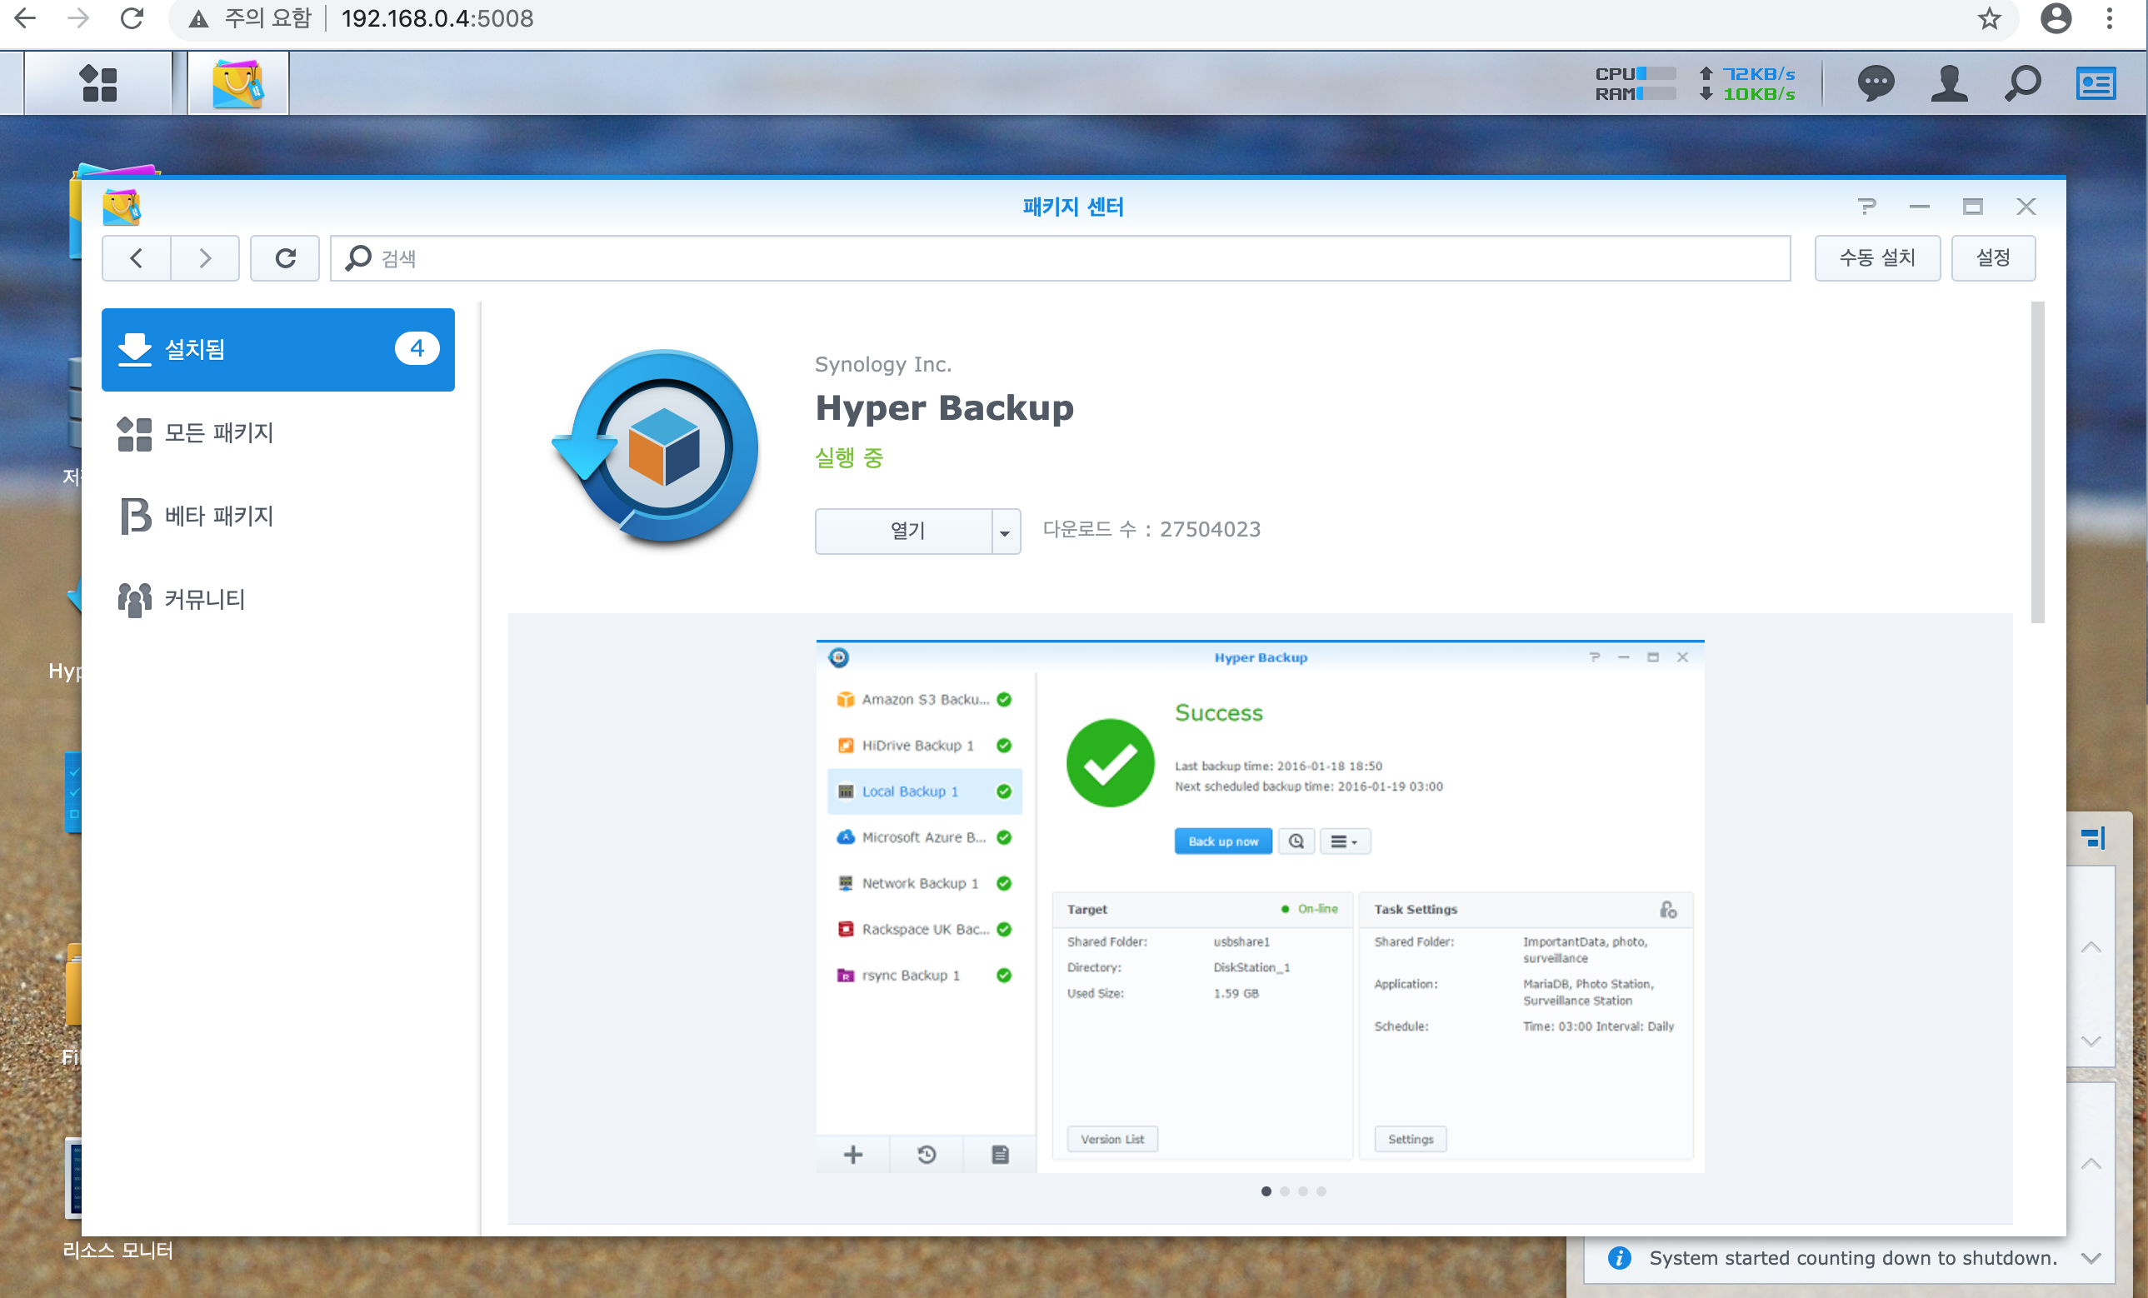The image size is (2148, 1298).
Task: Toggle the widgets panel icon
Action: [x=2096, y=83]
